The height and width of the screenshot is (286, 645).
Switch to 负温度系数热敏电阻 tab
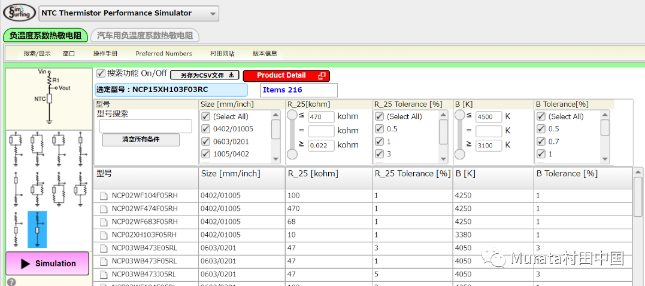(x=46, y=35)
